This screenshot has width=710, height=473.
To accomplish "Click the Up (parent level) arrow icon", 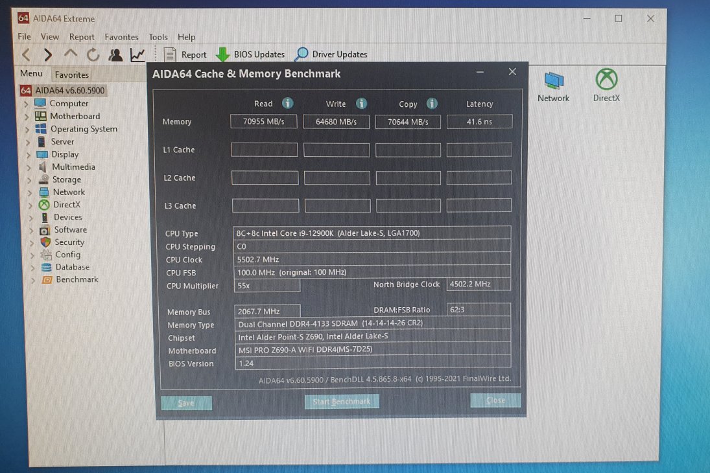I will pyautogui.click(x=70, y=54).
